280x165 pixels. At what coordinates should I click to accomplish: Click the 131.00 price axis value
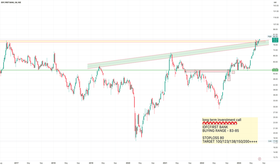coord(276,11)
